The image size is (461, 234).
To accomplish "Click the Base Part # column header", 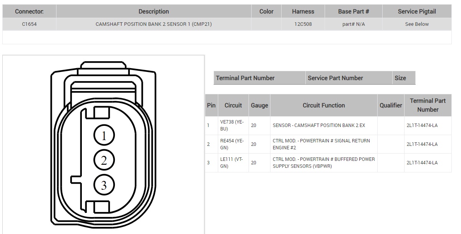I will click(353, 11).
